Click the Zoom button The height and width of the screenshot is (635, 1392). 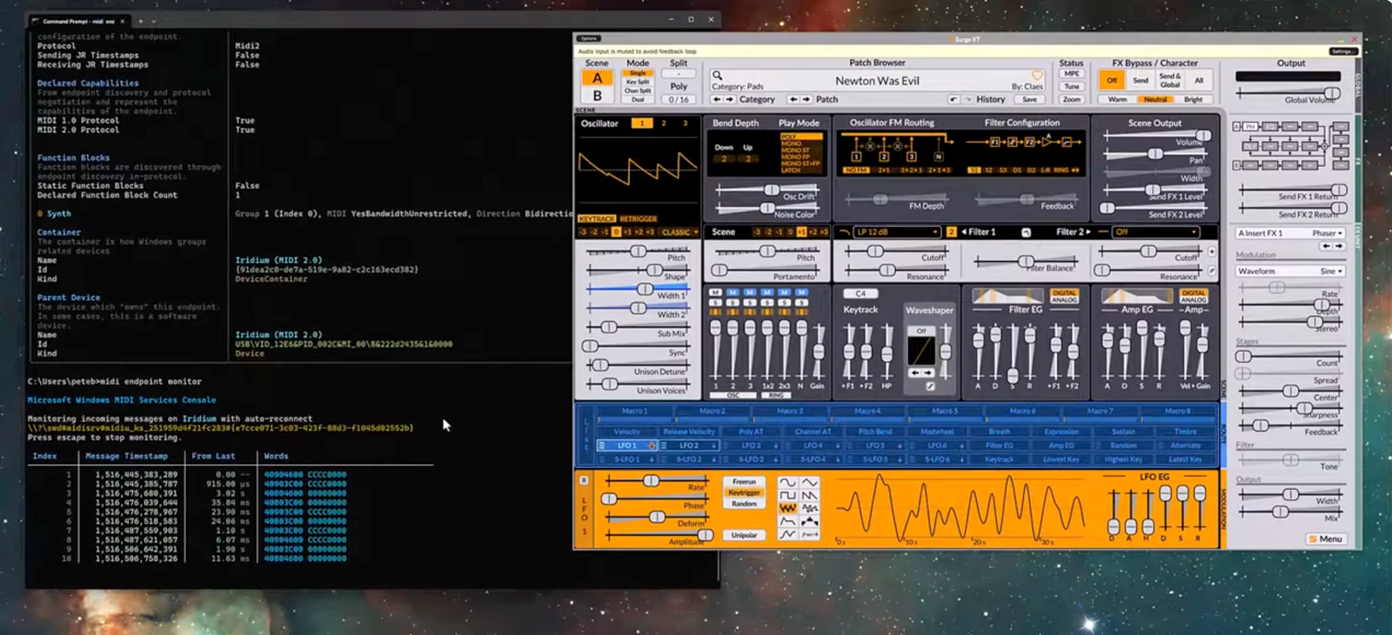1072,99
